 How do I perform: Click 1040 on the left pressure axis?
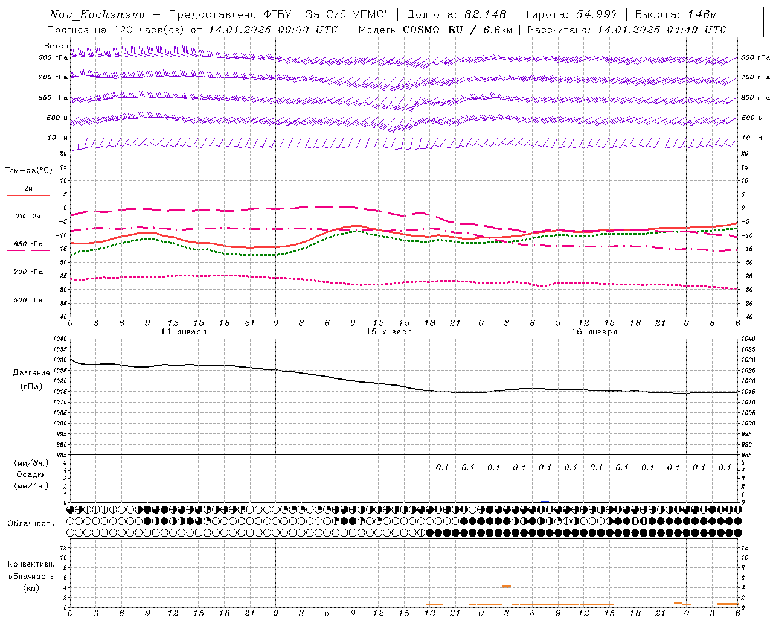click(59, 339)
